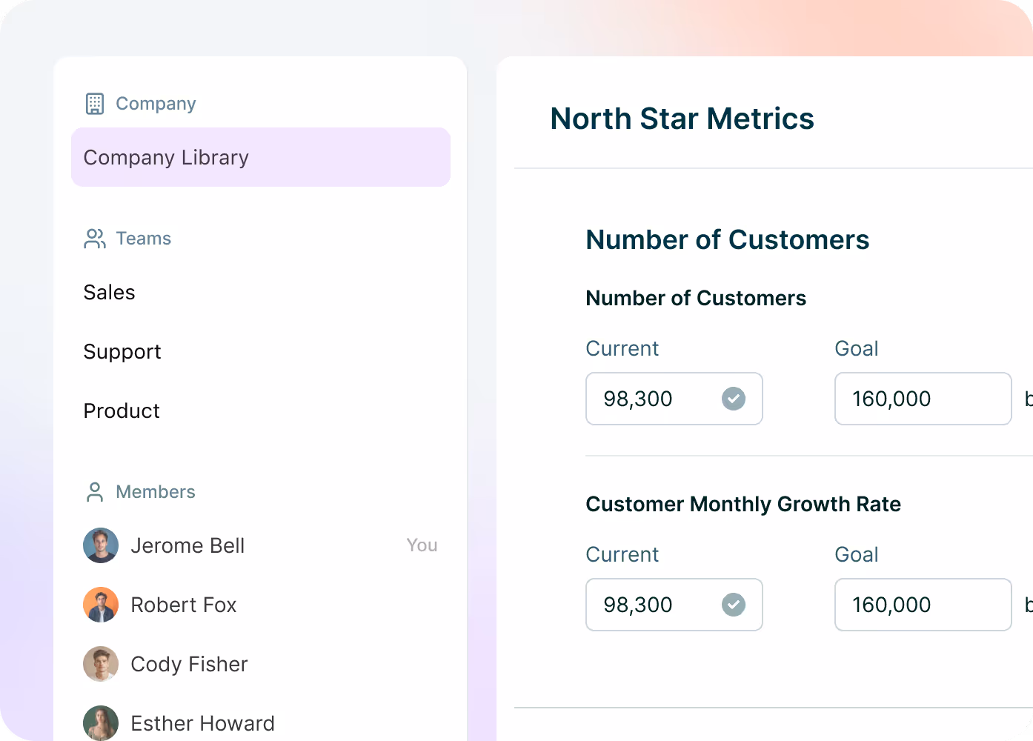The image size is (1033, 741).
Task: Click the Customer Monthly Growth Rate title
Action: (743, 504)
